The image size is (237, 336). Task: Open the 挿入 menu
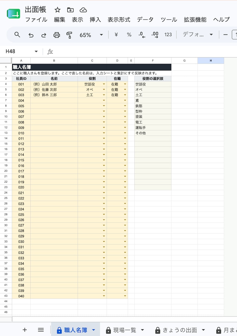(x=95, y=20)
